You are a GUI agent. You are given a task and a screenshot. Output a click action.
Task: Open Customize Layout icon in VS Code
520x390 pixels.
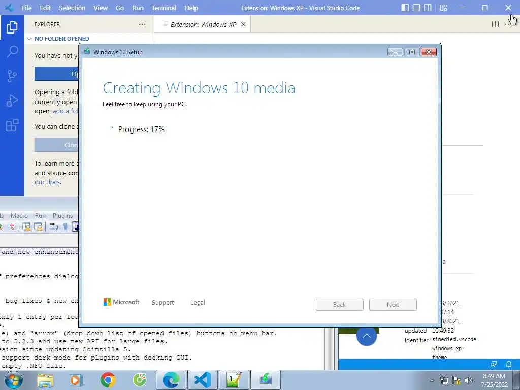click(x=443, y=8)
